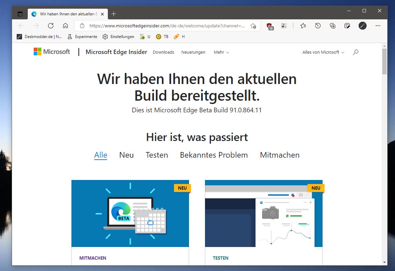The height and width of the screenshot is (271, 395).
Task: Add this page to favorites with the star icon
Action: point(253,26)
